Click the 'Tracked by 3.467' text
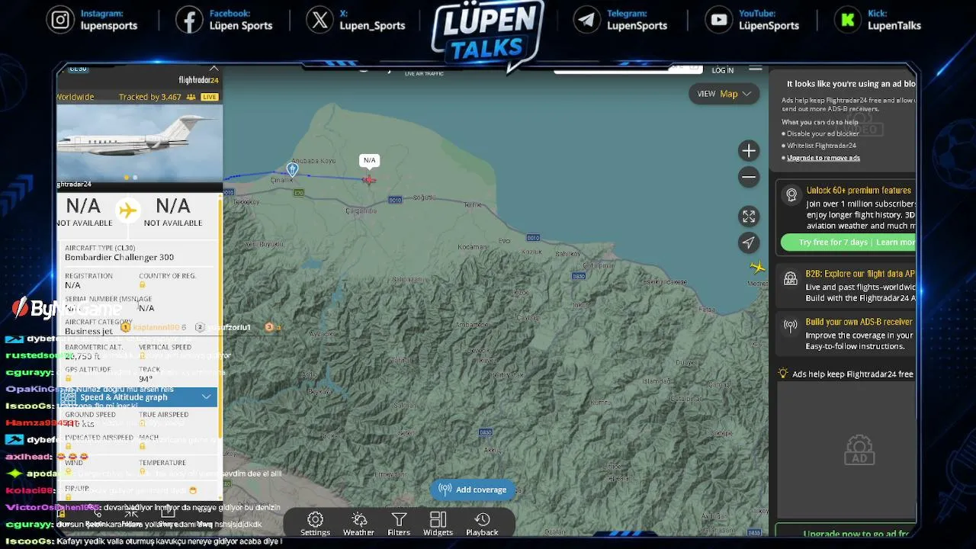Screen dimensions: 976x549 click(150, 97)
